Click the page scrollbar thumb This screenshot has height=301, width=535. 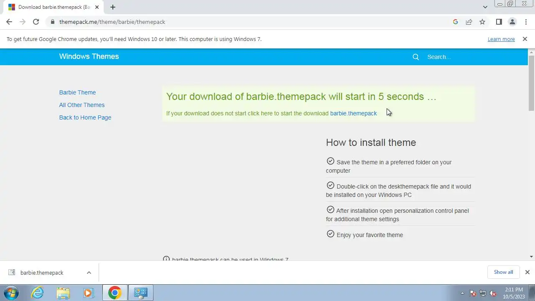pos(532,83)
